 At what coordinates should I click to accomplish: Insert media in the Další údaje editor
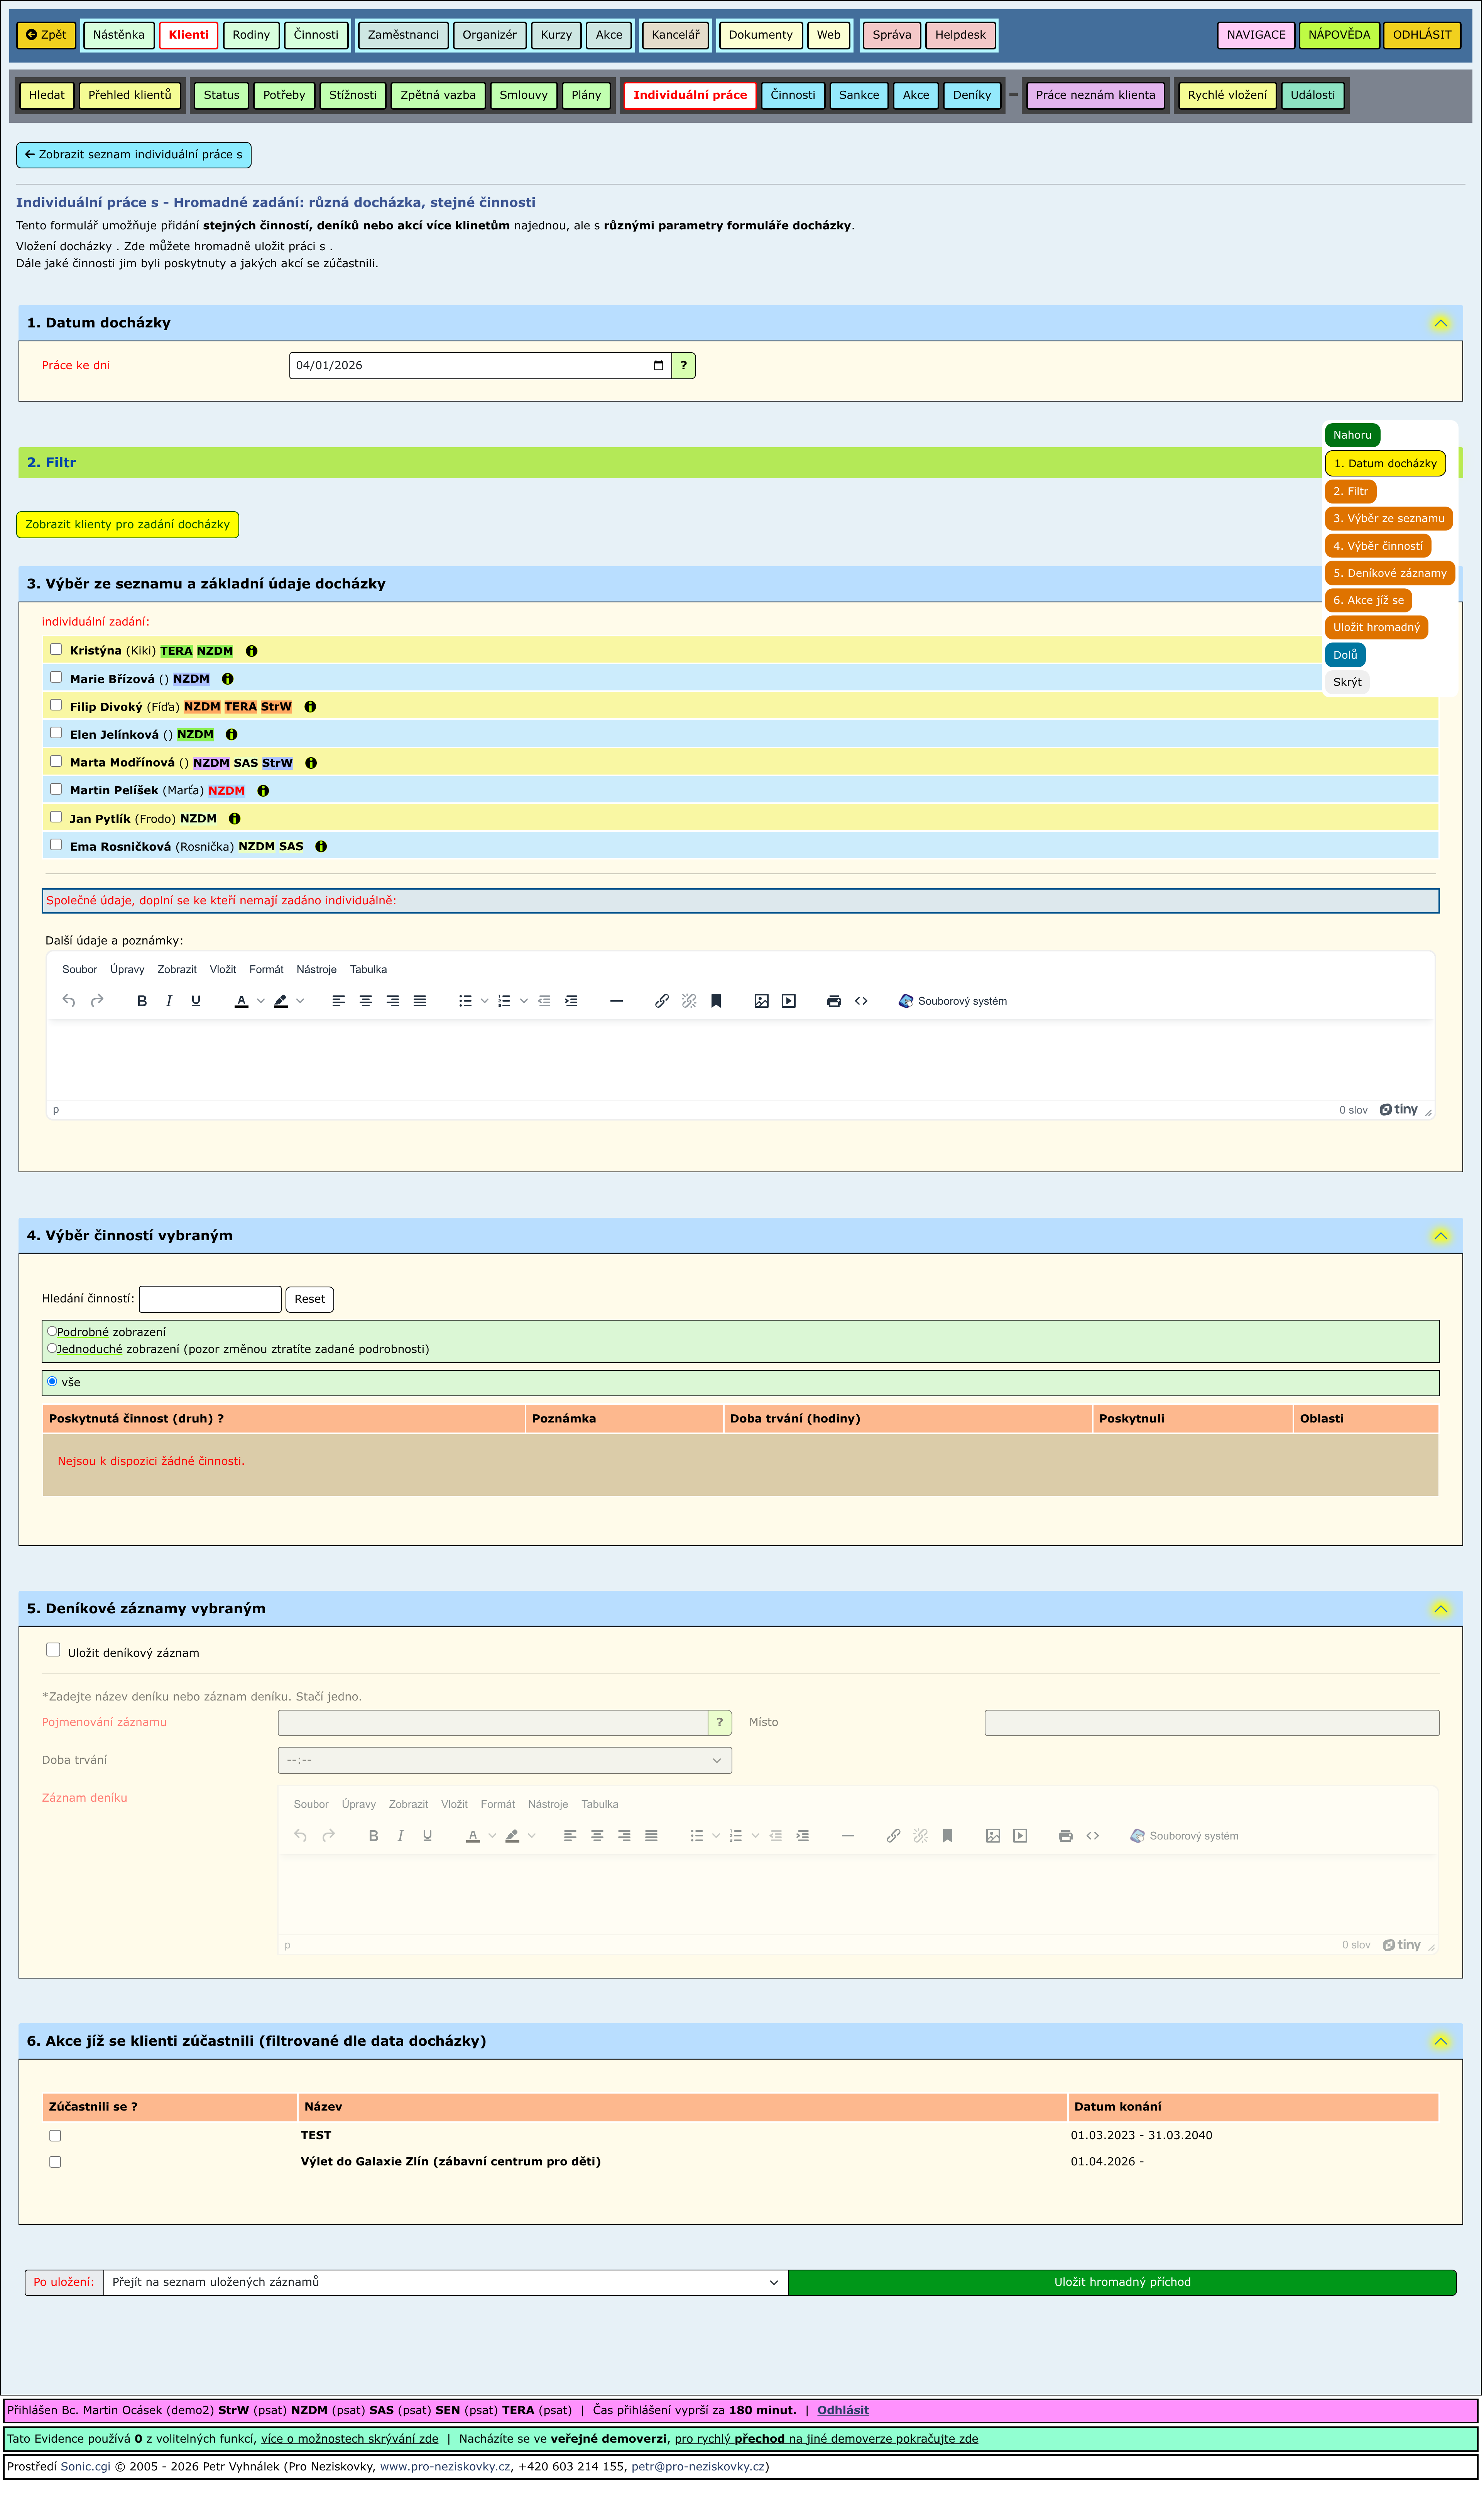click(789, 1001)
